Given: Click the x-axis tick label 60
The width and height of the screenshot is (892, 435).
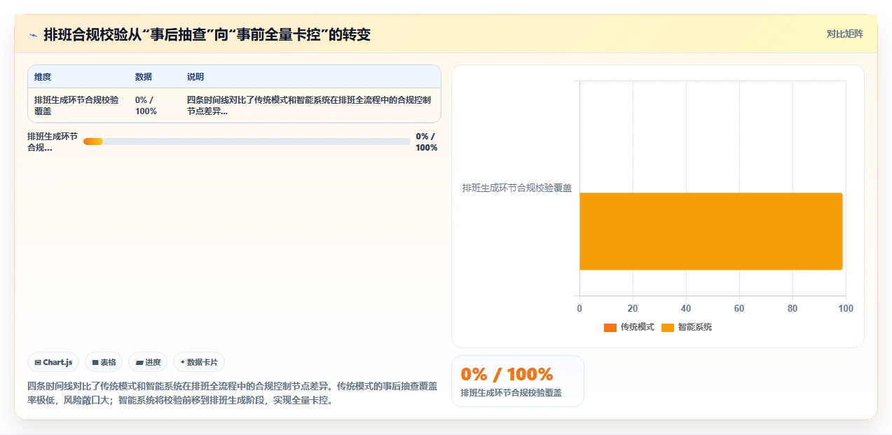Looking at the screenshot, I should [x=739, y=308].
